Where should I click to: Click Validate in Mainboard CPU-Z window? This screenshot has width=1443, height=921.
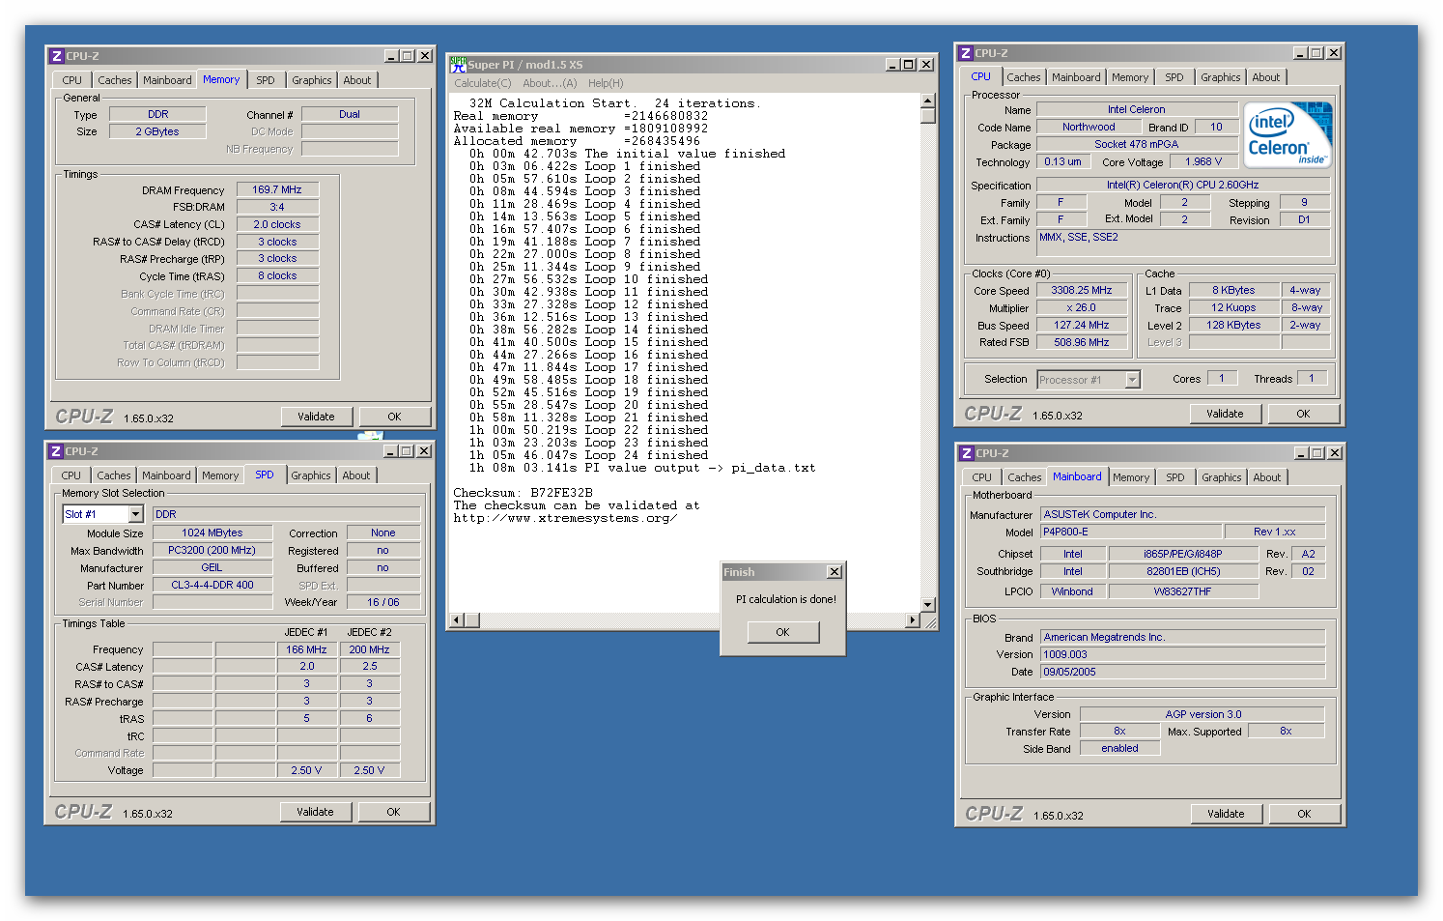tap(1226, 814)
